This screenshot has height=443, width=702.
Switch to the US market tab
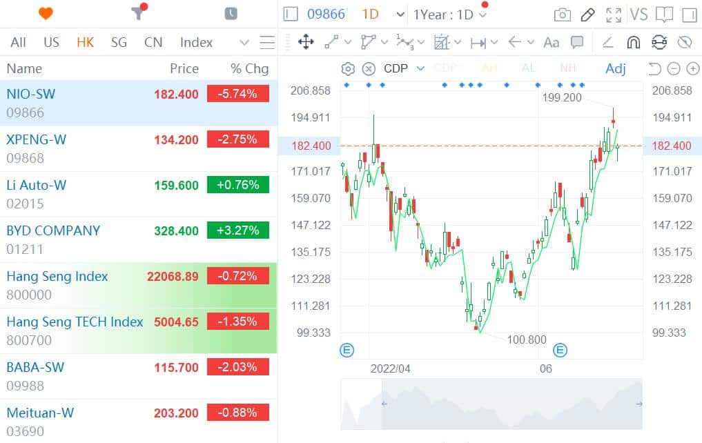pos(51,42)
